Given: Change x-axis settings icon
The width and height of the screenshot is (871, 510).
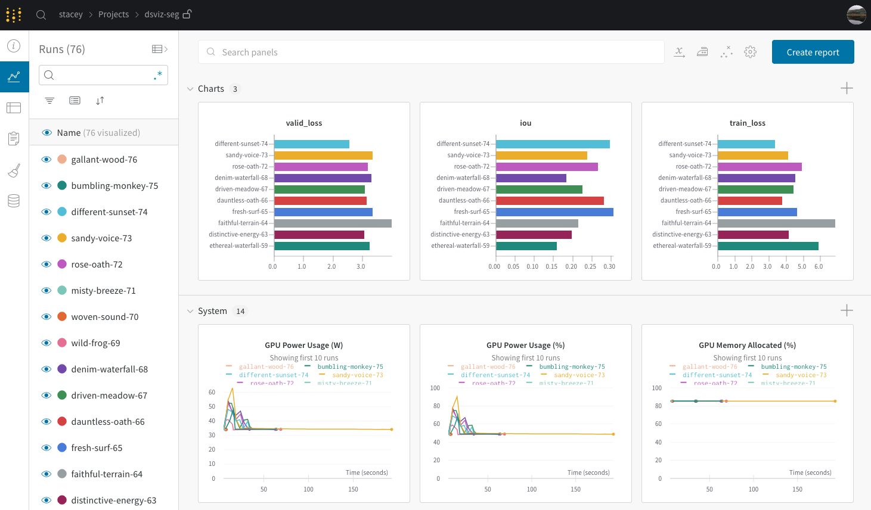Looking at the screenshot, I should click(679, 52).
